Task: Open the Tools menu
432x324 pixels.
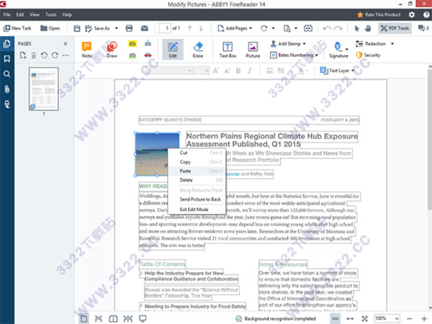Action: [50, 14]
